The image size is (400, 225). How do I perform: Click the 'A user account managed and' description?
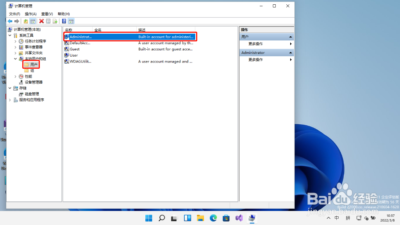pyautogui.click(x=165, y=61)
